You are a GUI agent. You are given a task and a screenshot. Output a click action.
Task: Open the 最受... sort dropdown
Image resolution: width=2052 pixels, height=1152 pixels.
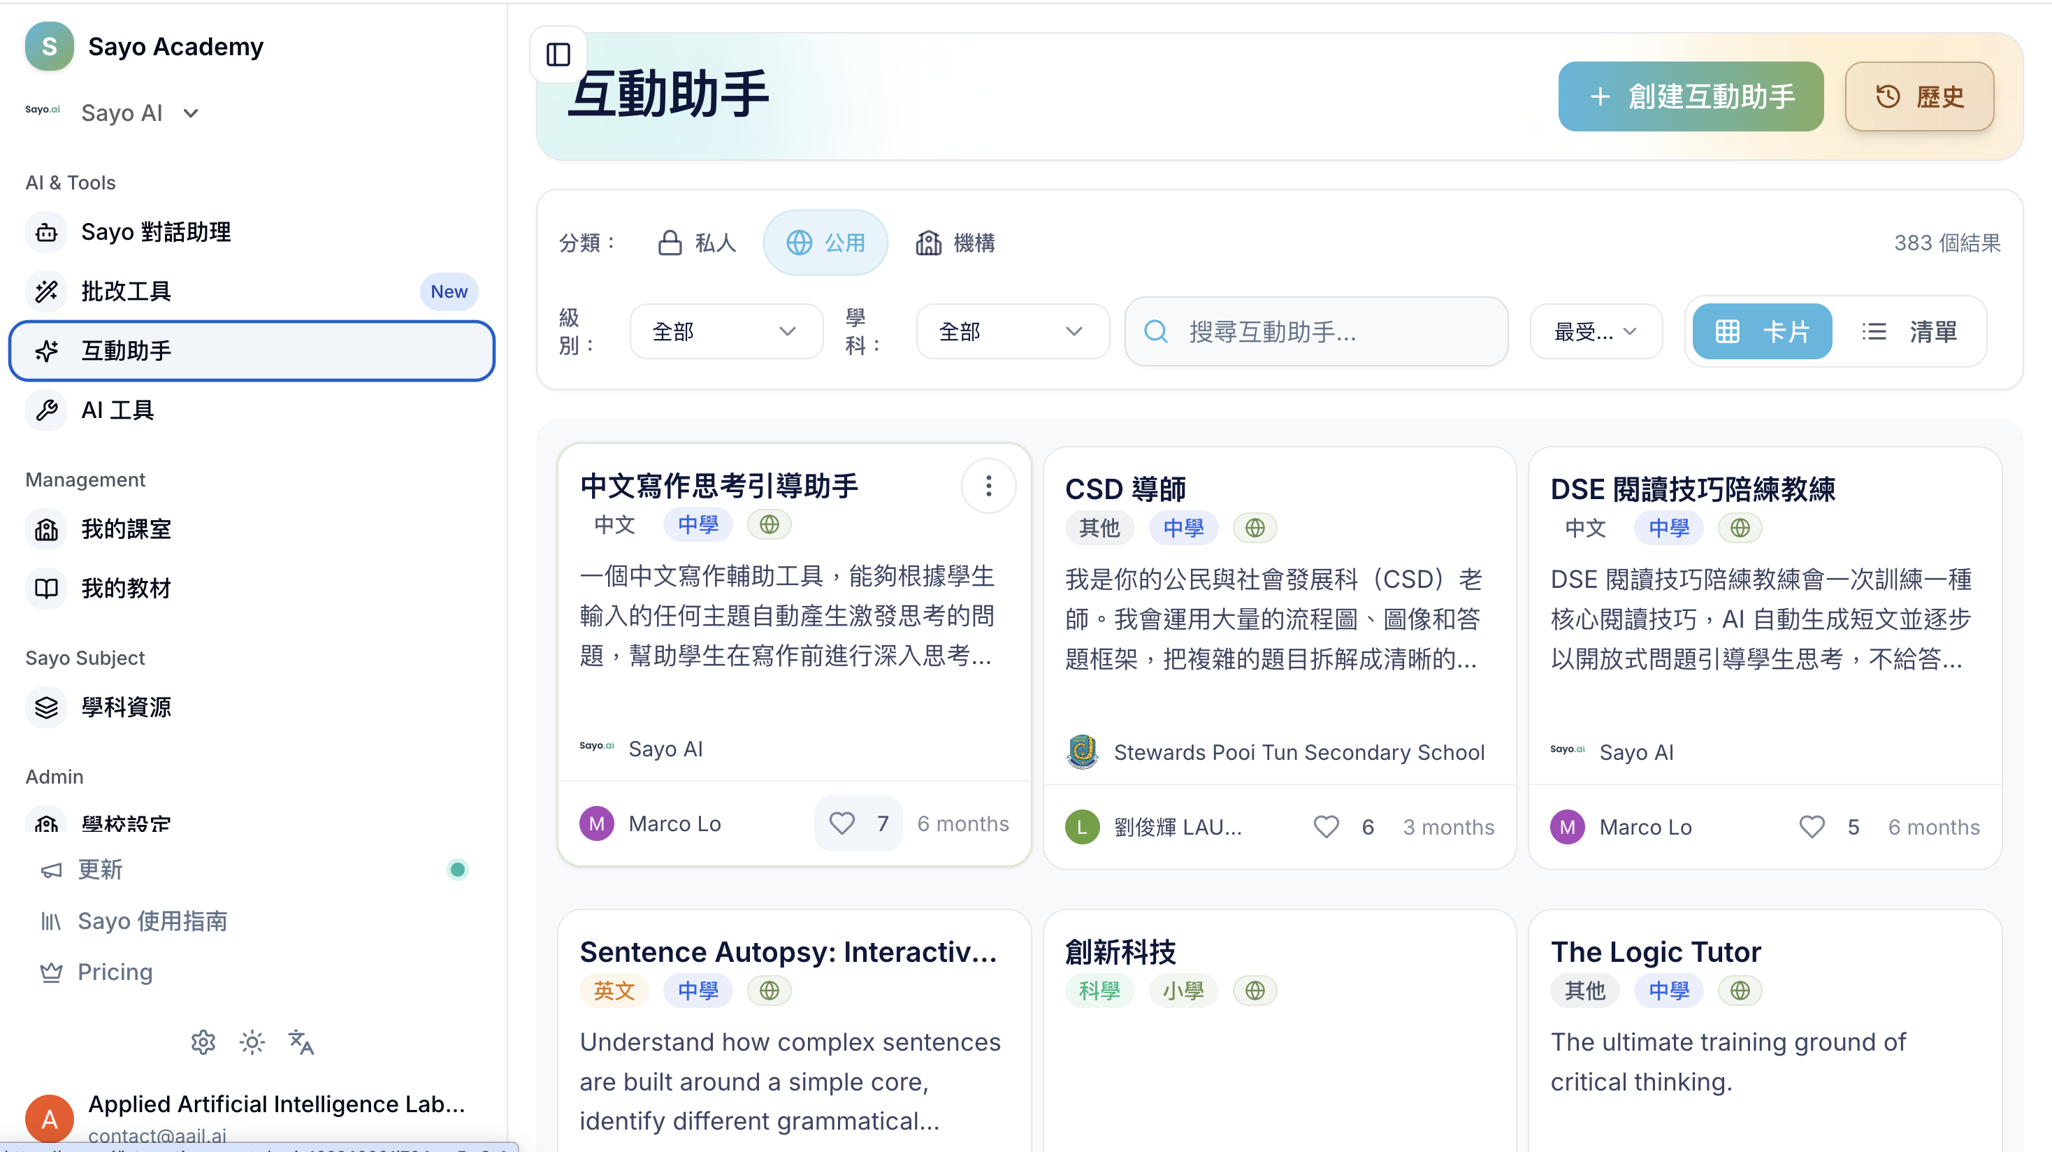click(1596, 331)
